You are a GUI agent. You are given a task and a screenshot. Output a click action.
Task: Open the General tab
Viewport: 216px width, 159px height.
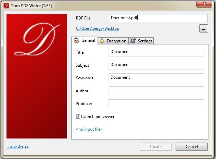[85, 40]
